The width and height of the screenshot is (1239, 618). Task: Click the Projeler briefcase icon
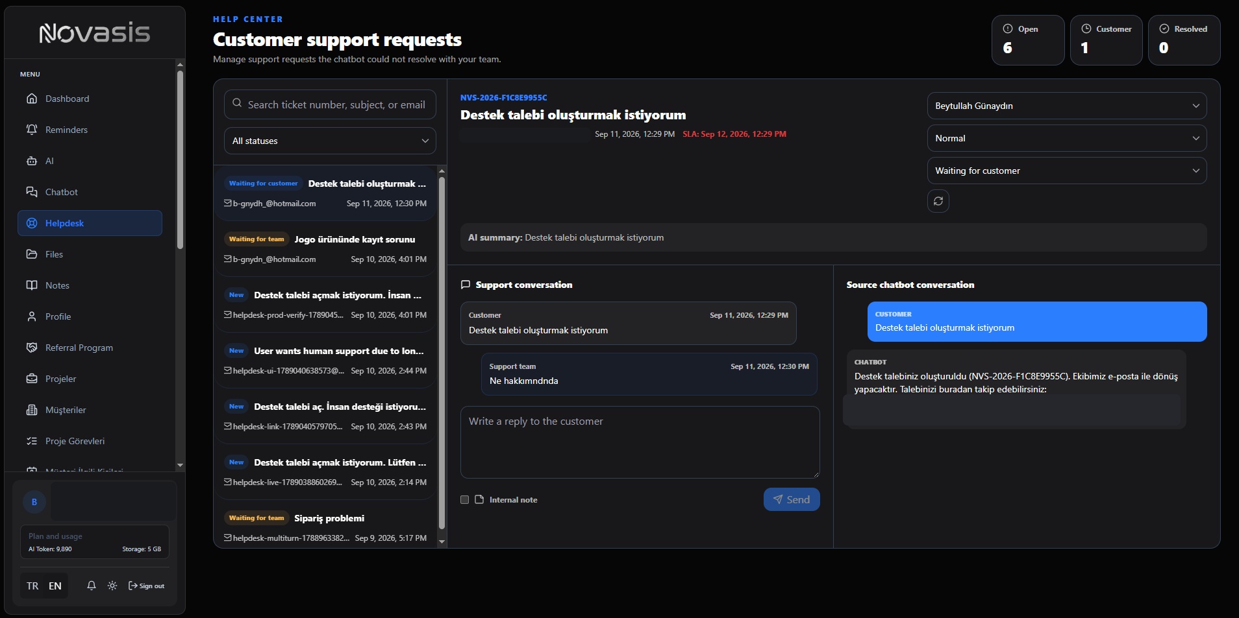[x=32, y=379]
